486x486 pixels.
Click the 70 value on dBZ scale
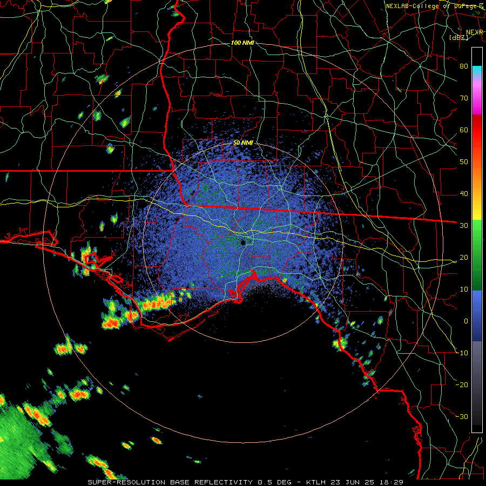[464, 98]
